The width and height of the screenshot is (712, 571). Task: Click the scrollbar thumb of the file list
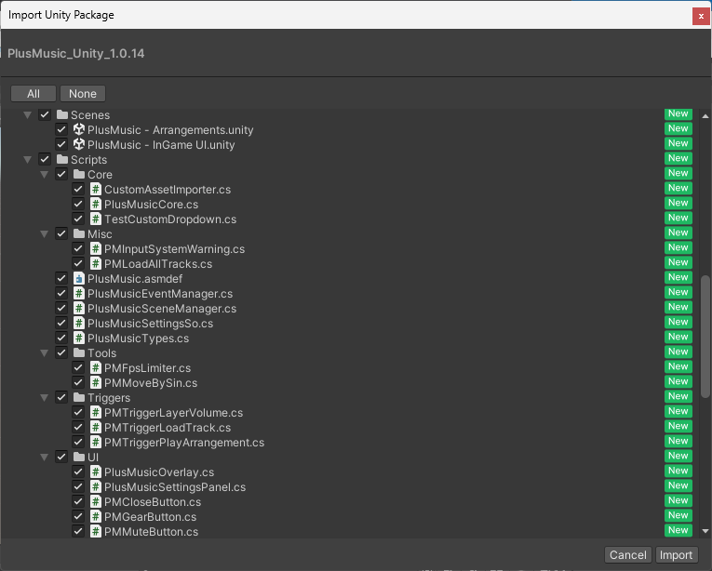click(x=705, y=337)
